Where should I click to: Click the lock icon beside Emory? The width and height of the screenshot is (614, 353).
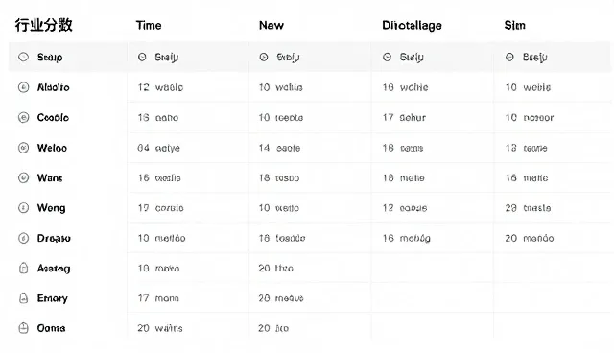[x=23, y=298]
